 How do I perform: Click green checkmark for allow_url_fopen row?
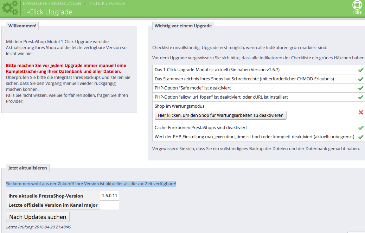coord(360,97)
